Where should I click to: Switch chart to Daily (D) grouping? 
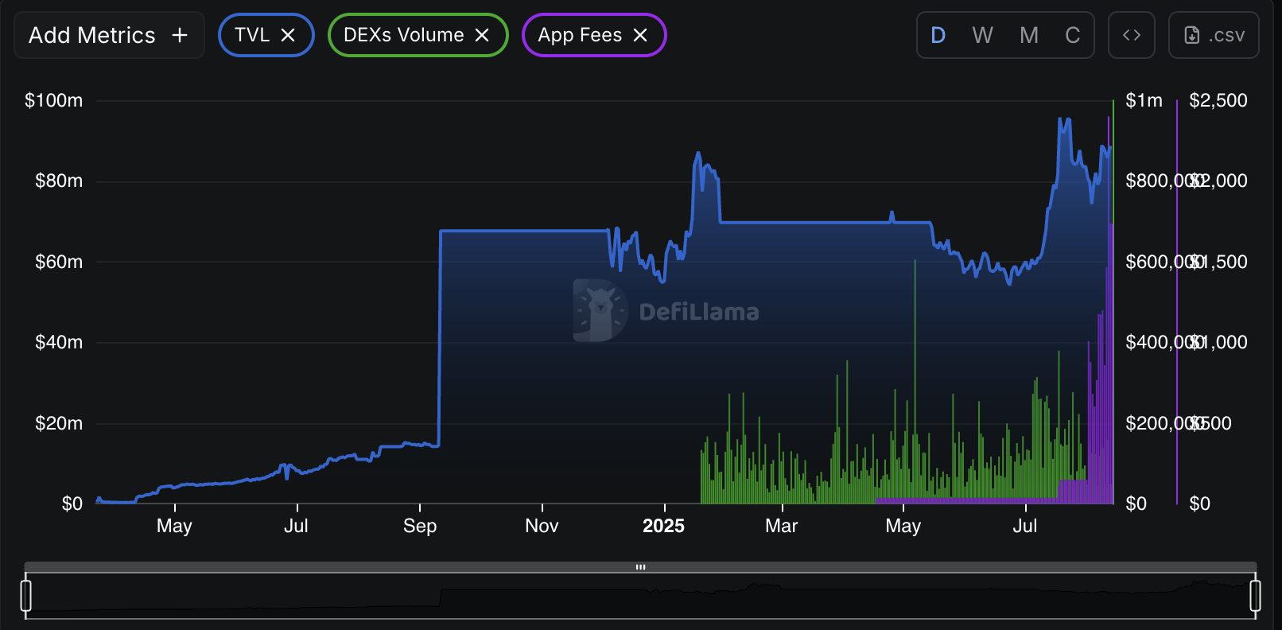[938, 35]
